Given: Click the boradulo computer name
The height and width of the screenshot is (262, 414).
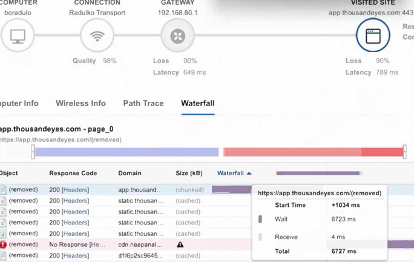Looking at the screenshot, I should tap(18, 13).
